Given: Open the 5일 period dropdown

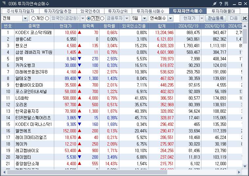Looking at the screenshot, I should pos(144,18).
